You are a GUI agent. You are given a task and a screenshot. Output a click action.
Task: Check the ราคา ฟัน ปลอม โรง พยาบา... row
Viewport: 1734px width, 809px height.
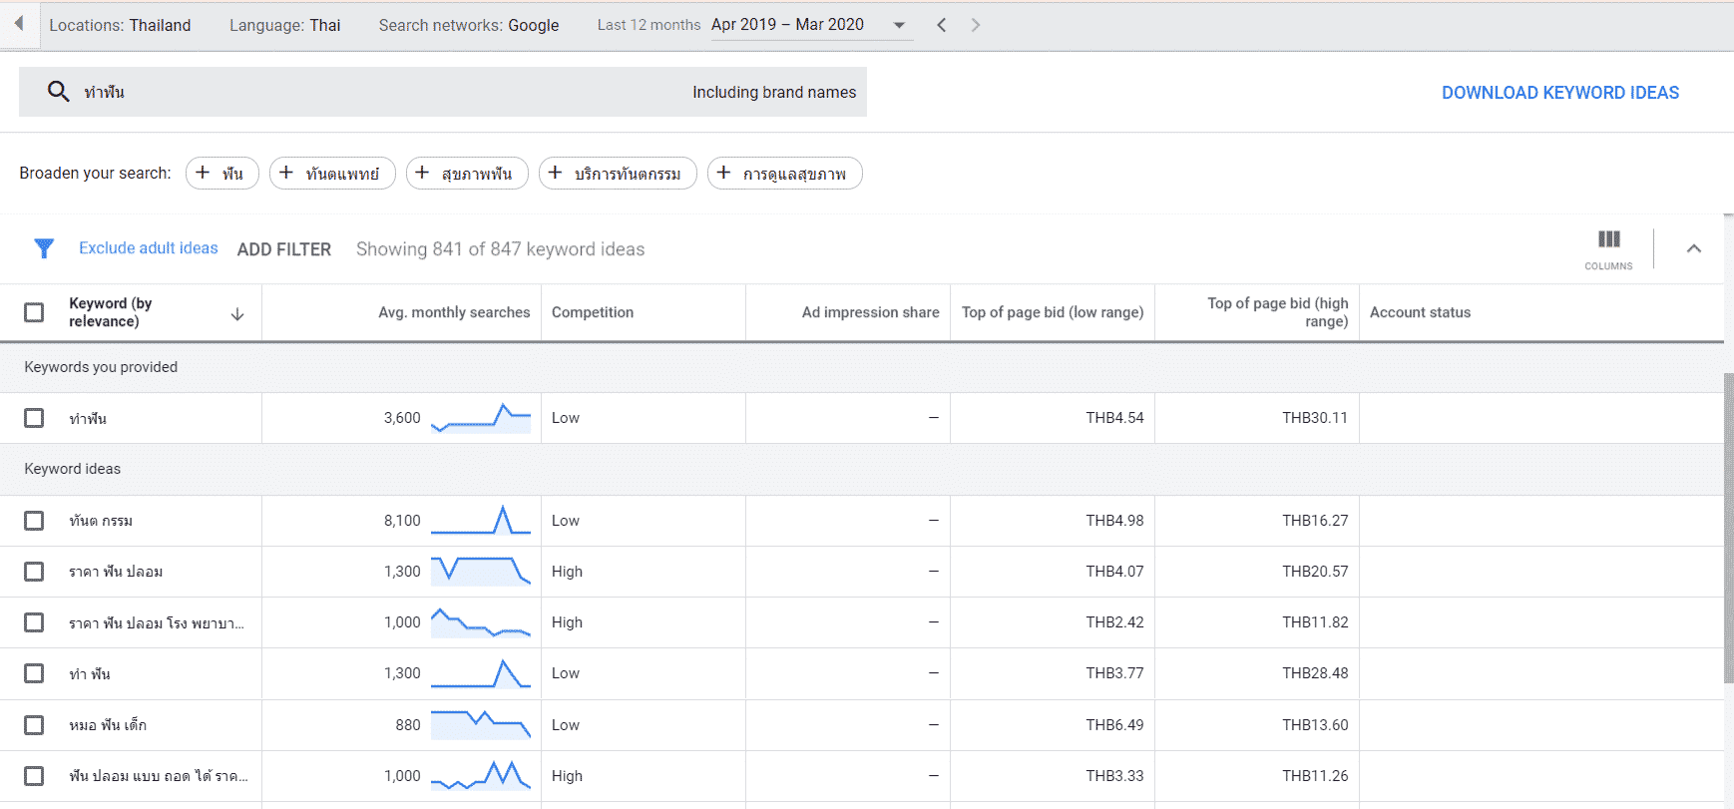pos(34,622)
